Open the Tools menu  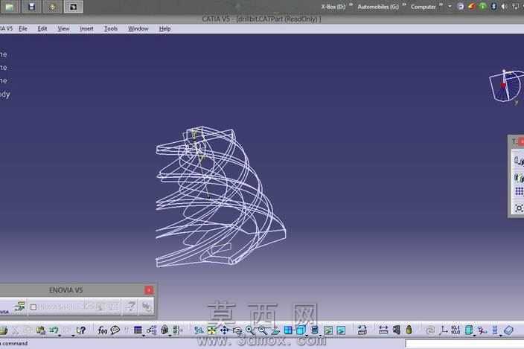(111, 29)
